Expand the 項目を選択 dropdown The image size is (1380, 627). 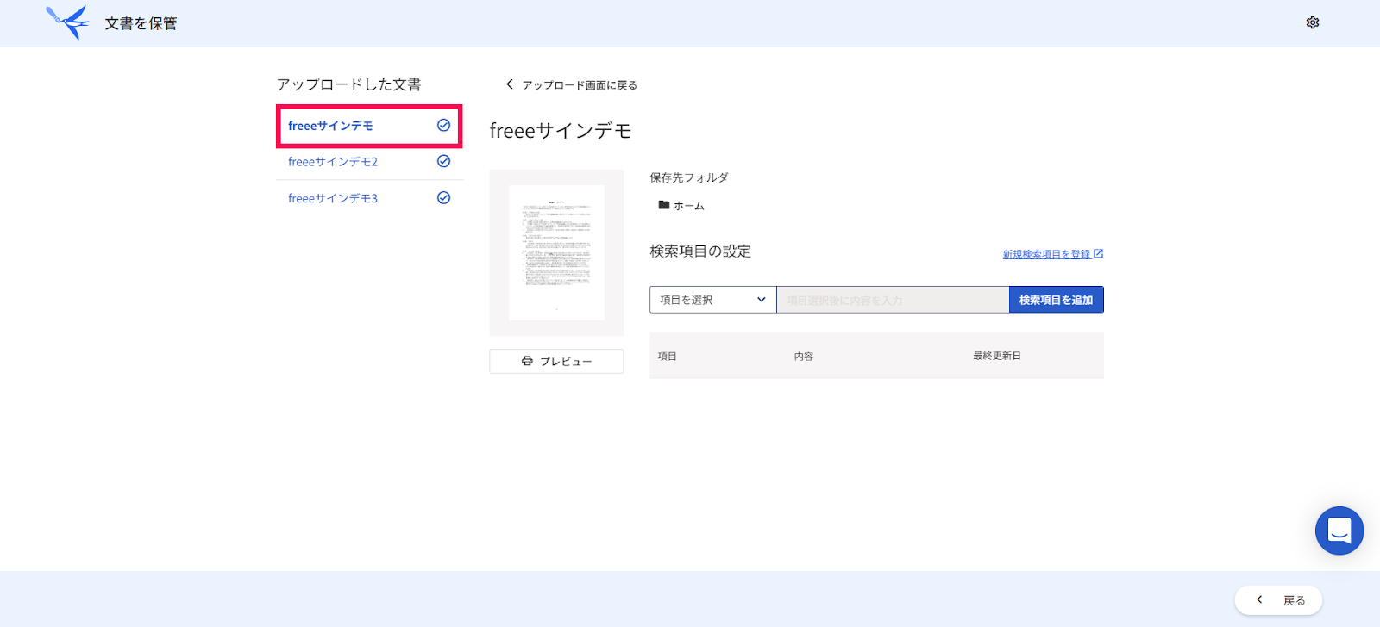coord(713,300)
